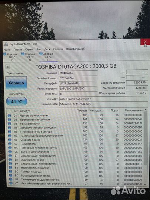Click the scroll up arrow of attribute list
Image resolution: width=150 pixels, height=200 pixels.
146,110
